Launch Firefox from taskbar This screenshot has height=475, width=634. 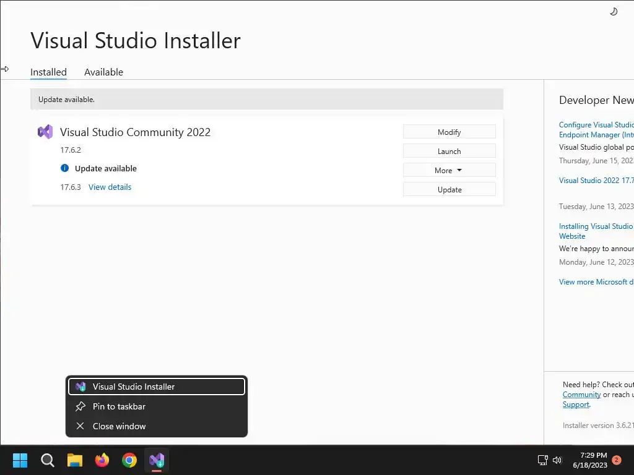coord(102,460)
